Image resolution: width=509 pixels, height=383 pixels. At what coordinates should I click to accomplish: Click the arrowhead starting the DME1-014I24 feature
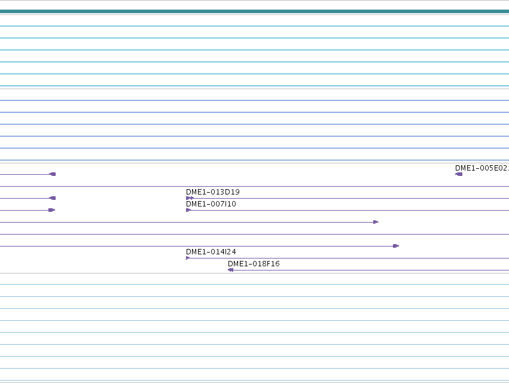pyautogui.click(x=188, y=258)
